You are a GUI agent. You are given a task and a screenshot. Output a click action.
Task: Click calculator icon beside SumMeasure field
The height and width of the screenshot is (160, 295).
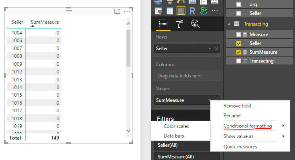[245, 52]
